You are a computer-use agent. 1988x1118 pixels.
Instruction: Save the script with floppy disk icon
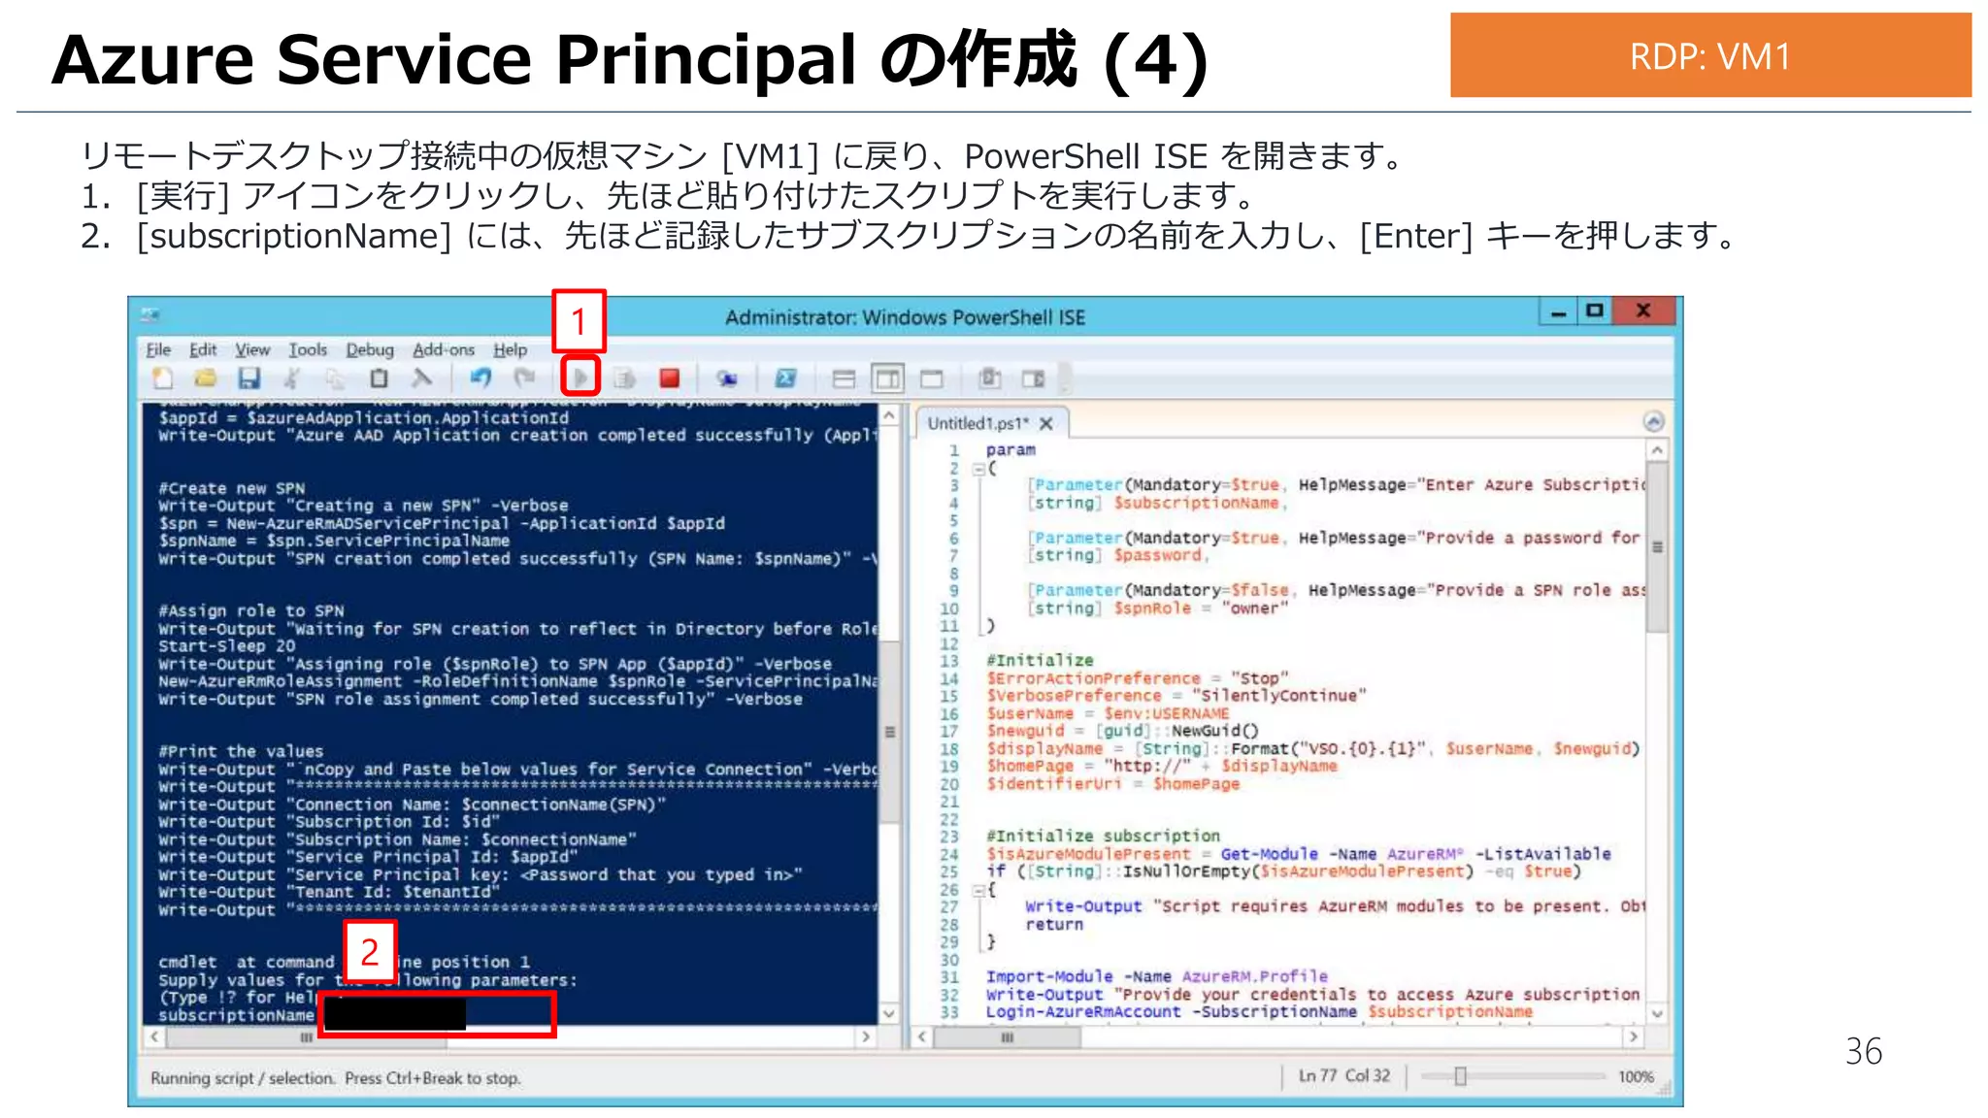[248, 378]
